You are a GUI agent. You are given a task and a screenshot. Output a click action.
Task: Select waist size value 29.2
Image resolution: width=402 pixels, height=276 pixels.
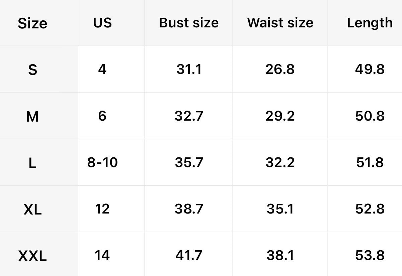coord(280,116)
